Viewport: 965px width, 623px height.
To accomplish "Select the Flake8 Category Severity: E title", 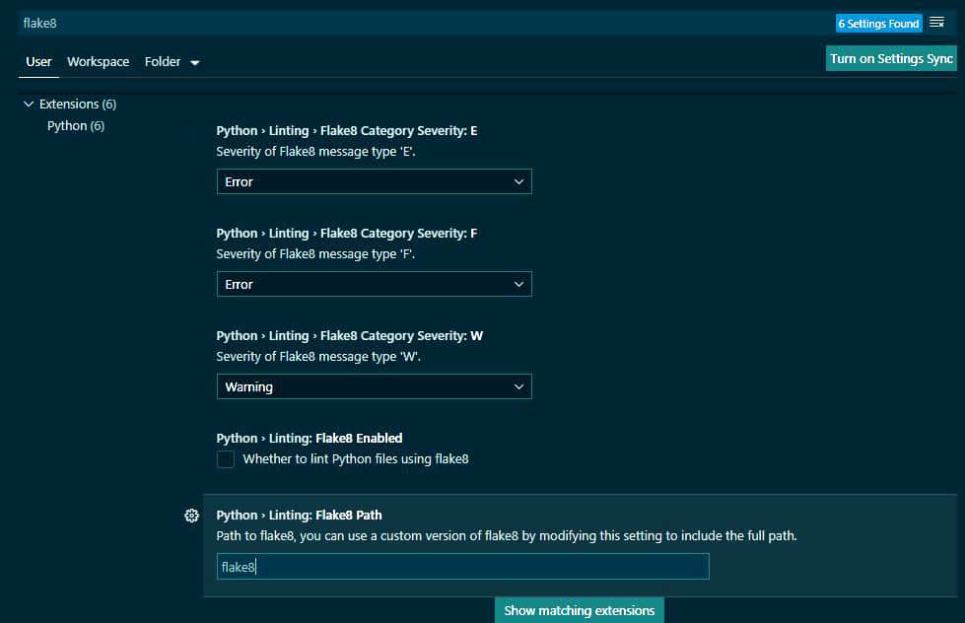I will click(x=346, y=130).
